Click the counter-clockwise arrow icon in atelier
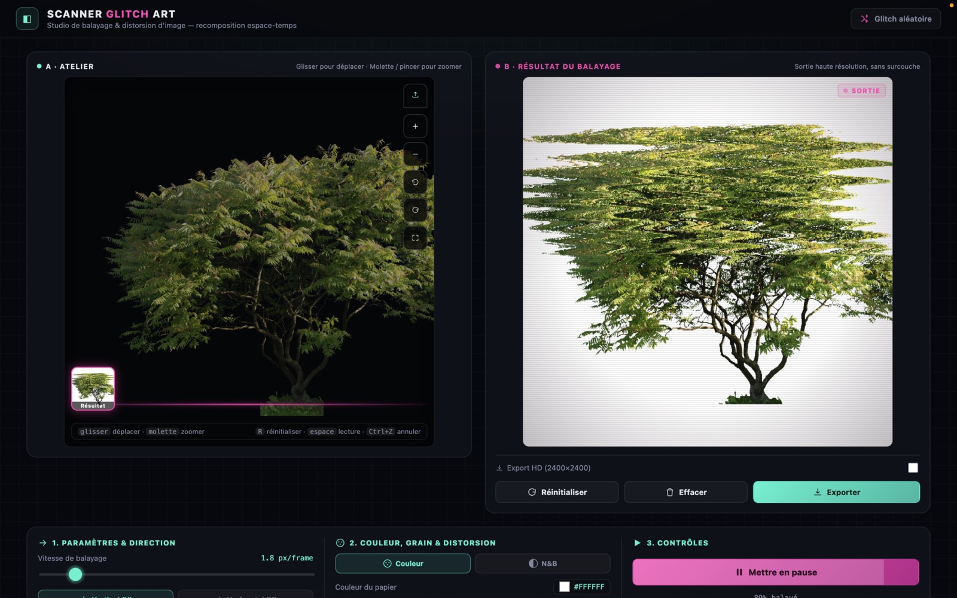This screenshot has height=598, width=957. [x=415, y=182]
